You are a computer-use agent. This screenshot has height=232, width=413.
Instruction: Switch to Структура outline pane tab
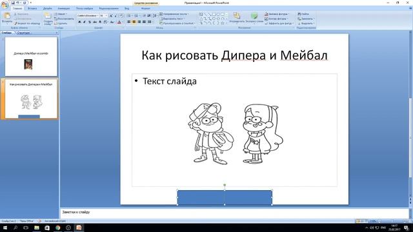(23, 33)
